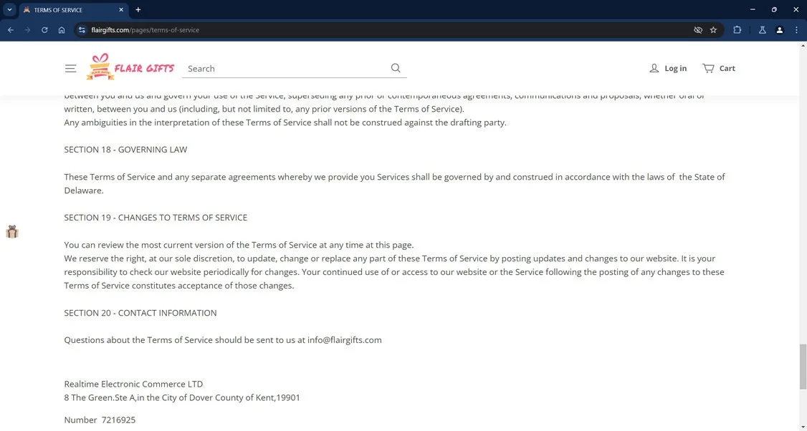Go to browser home page

(x=61, y=30)
